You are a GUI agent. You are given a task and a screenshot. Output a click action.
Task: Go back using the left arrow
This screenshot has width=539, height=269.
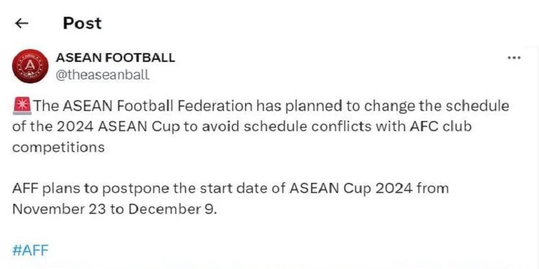pyautogui.click(x=22, y=24)
